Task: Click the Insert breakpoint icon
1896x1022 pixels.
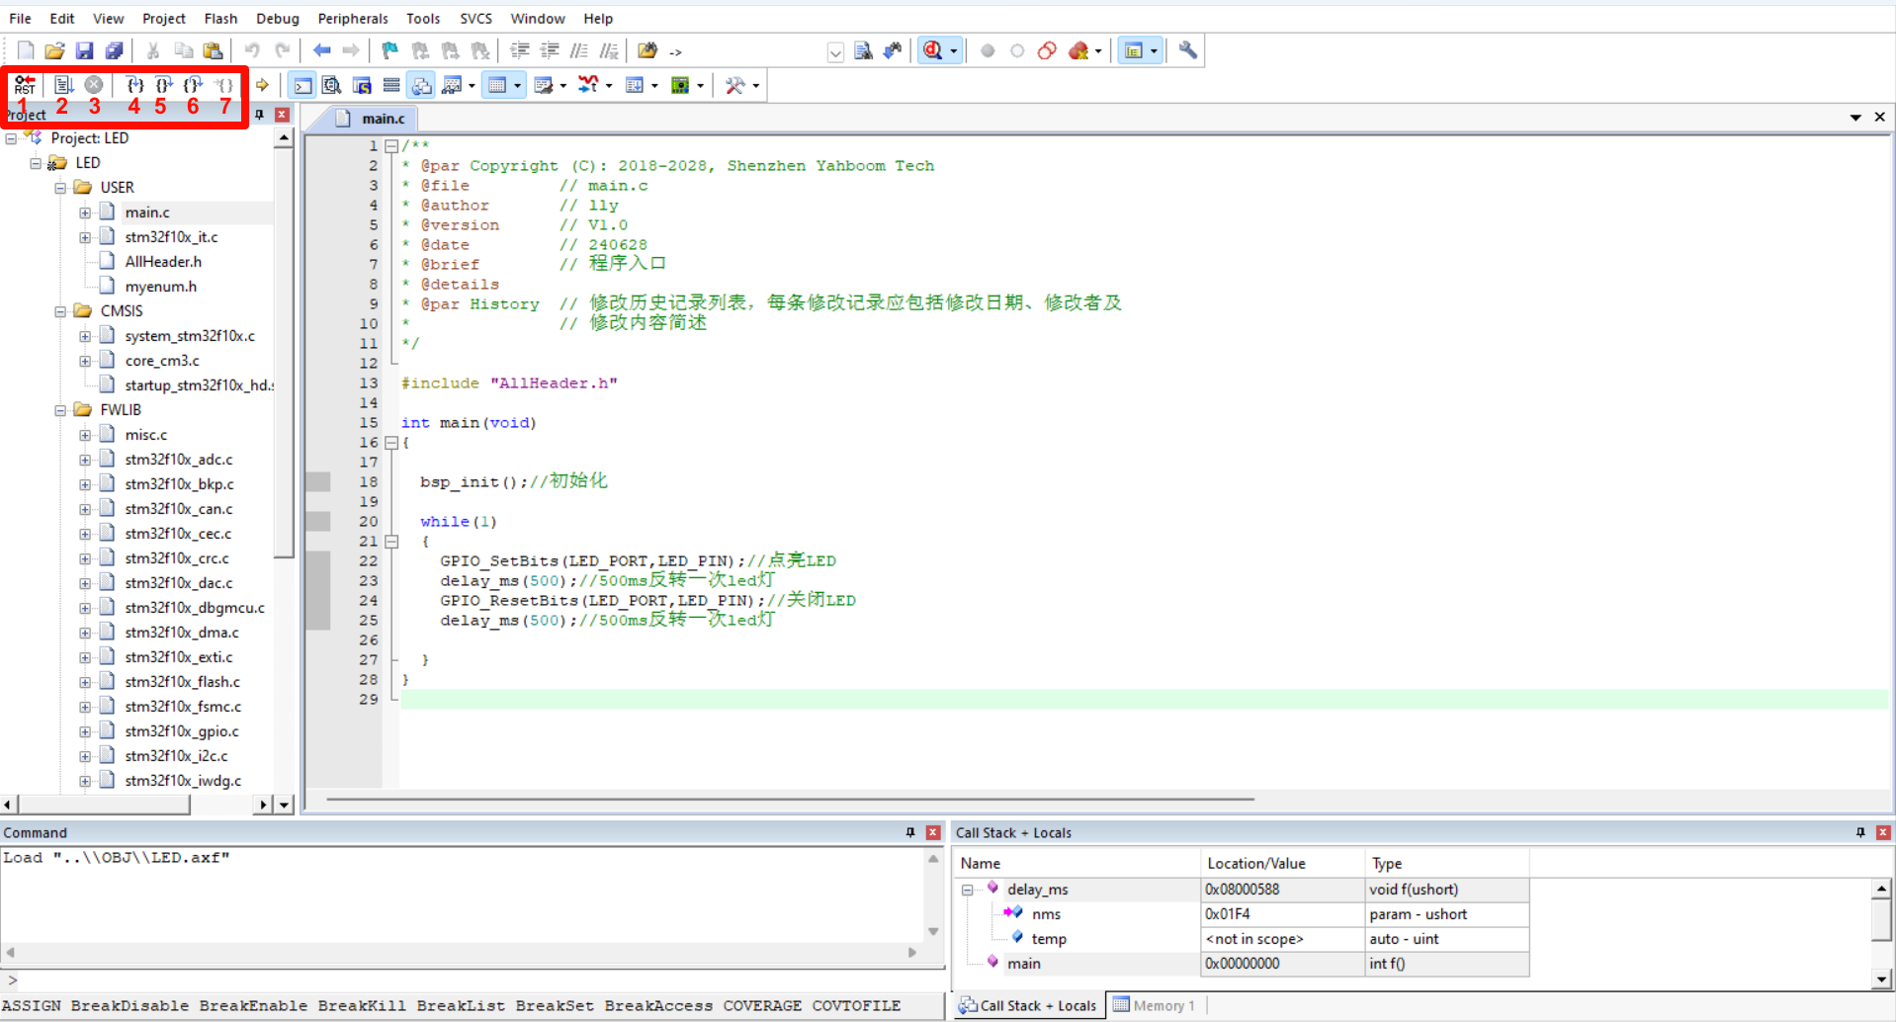Action: click(x=988, y=51)
